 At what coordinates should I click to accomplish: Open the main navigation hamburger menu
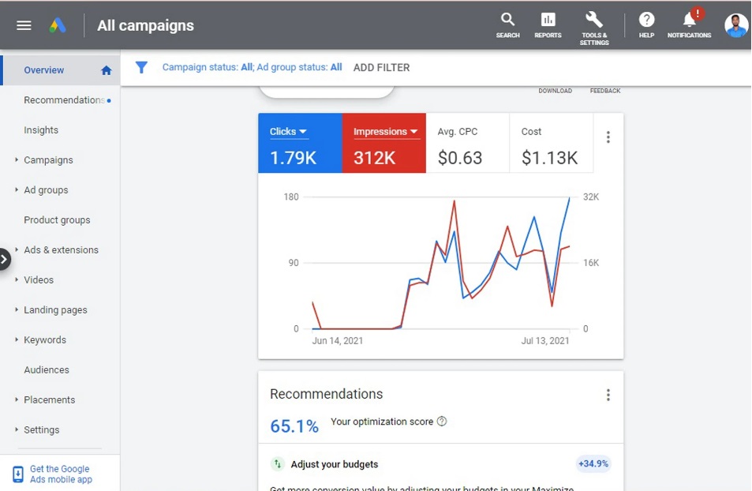click(x=23, y=24)
